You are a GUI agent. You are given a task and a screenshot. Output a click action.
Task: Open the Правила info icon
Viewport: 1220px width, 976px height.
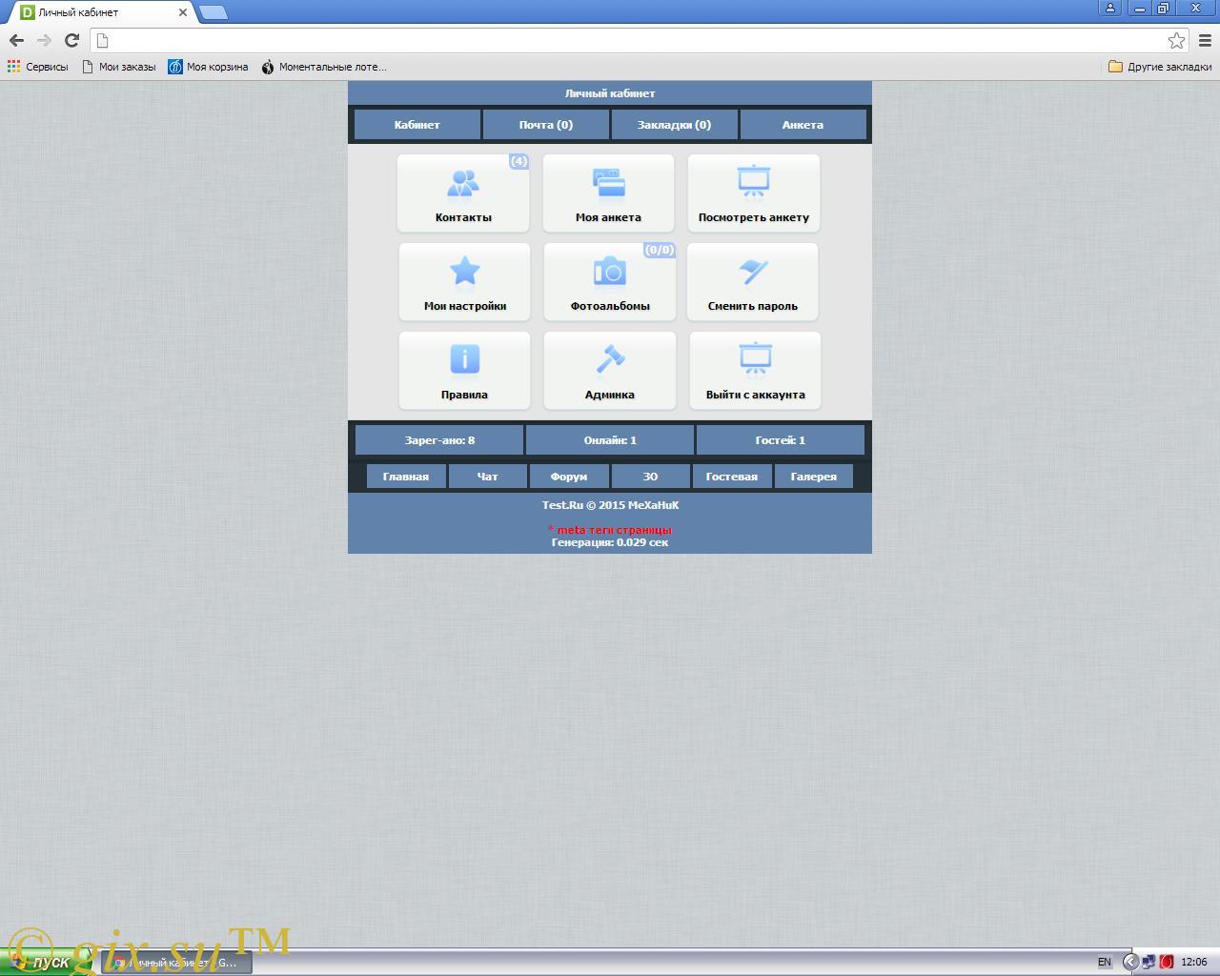[464, 360]
